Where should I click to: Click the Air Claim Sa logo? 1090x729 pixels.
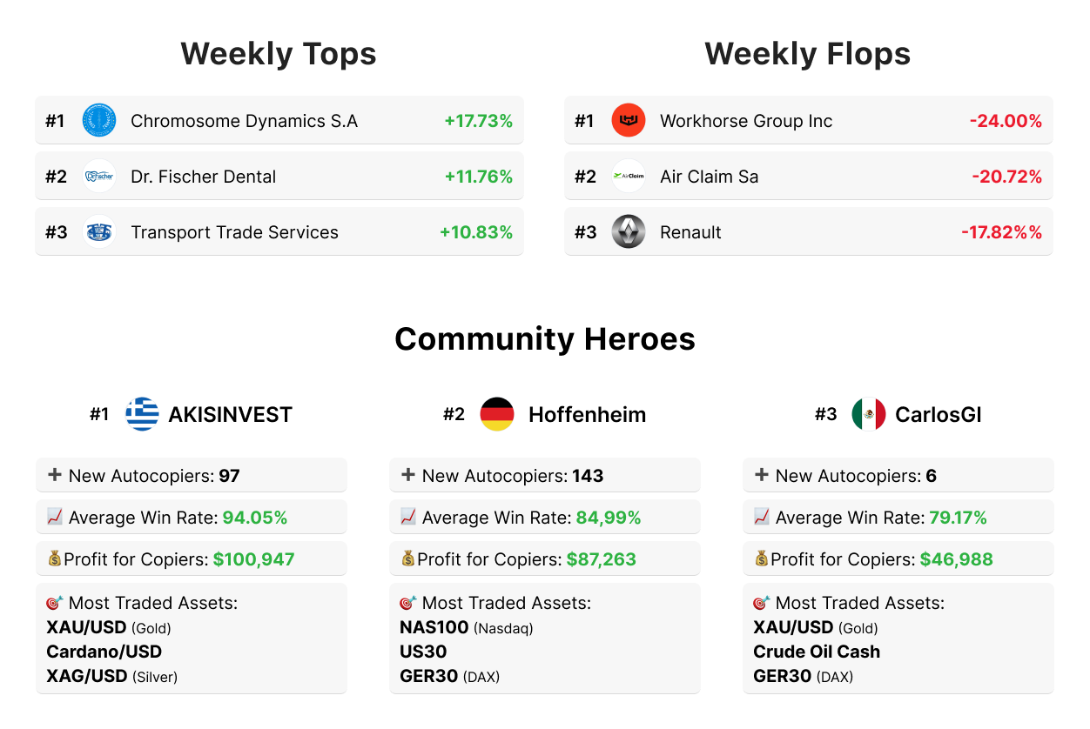tap(629, 177)
